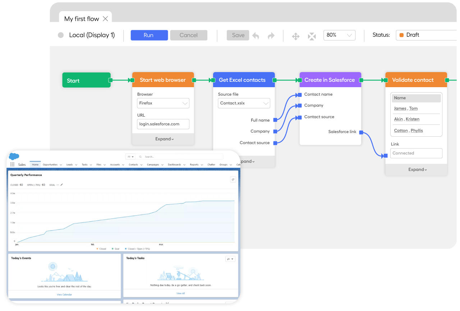Open the 80% zoom dropdown
This screenshot has height=311, width=460.
tap(339, 35)
